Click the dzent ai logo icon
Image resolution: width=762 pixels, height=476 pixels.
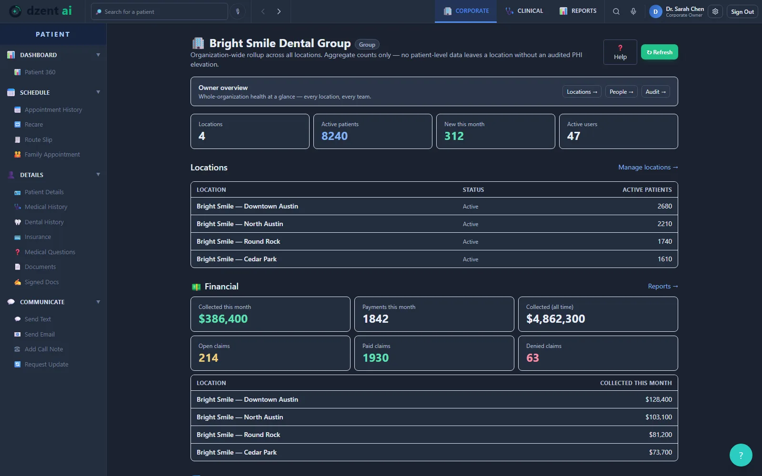(15, 11)
